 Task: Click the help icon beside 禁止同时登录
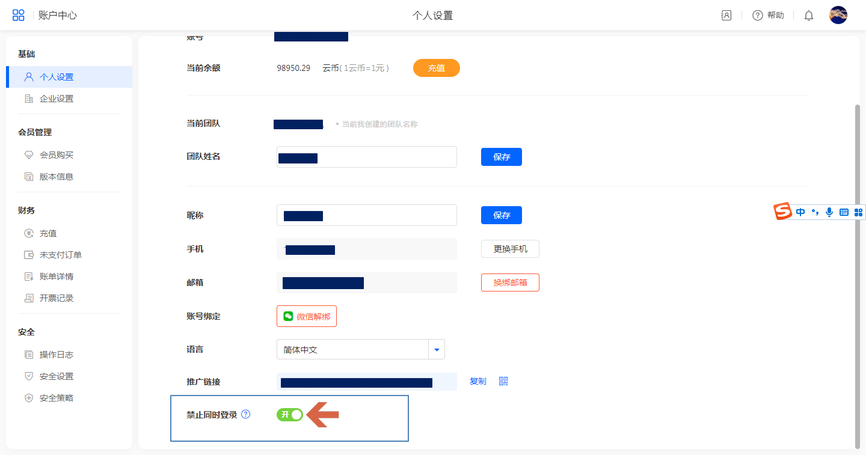[x=245, y=414]
